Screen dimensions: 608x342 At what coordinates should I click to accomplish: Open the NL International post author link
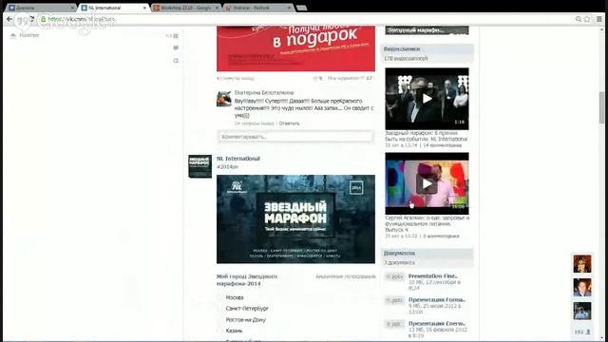pos(238,159)
